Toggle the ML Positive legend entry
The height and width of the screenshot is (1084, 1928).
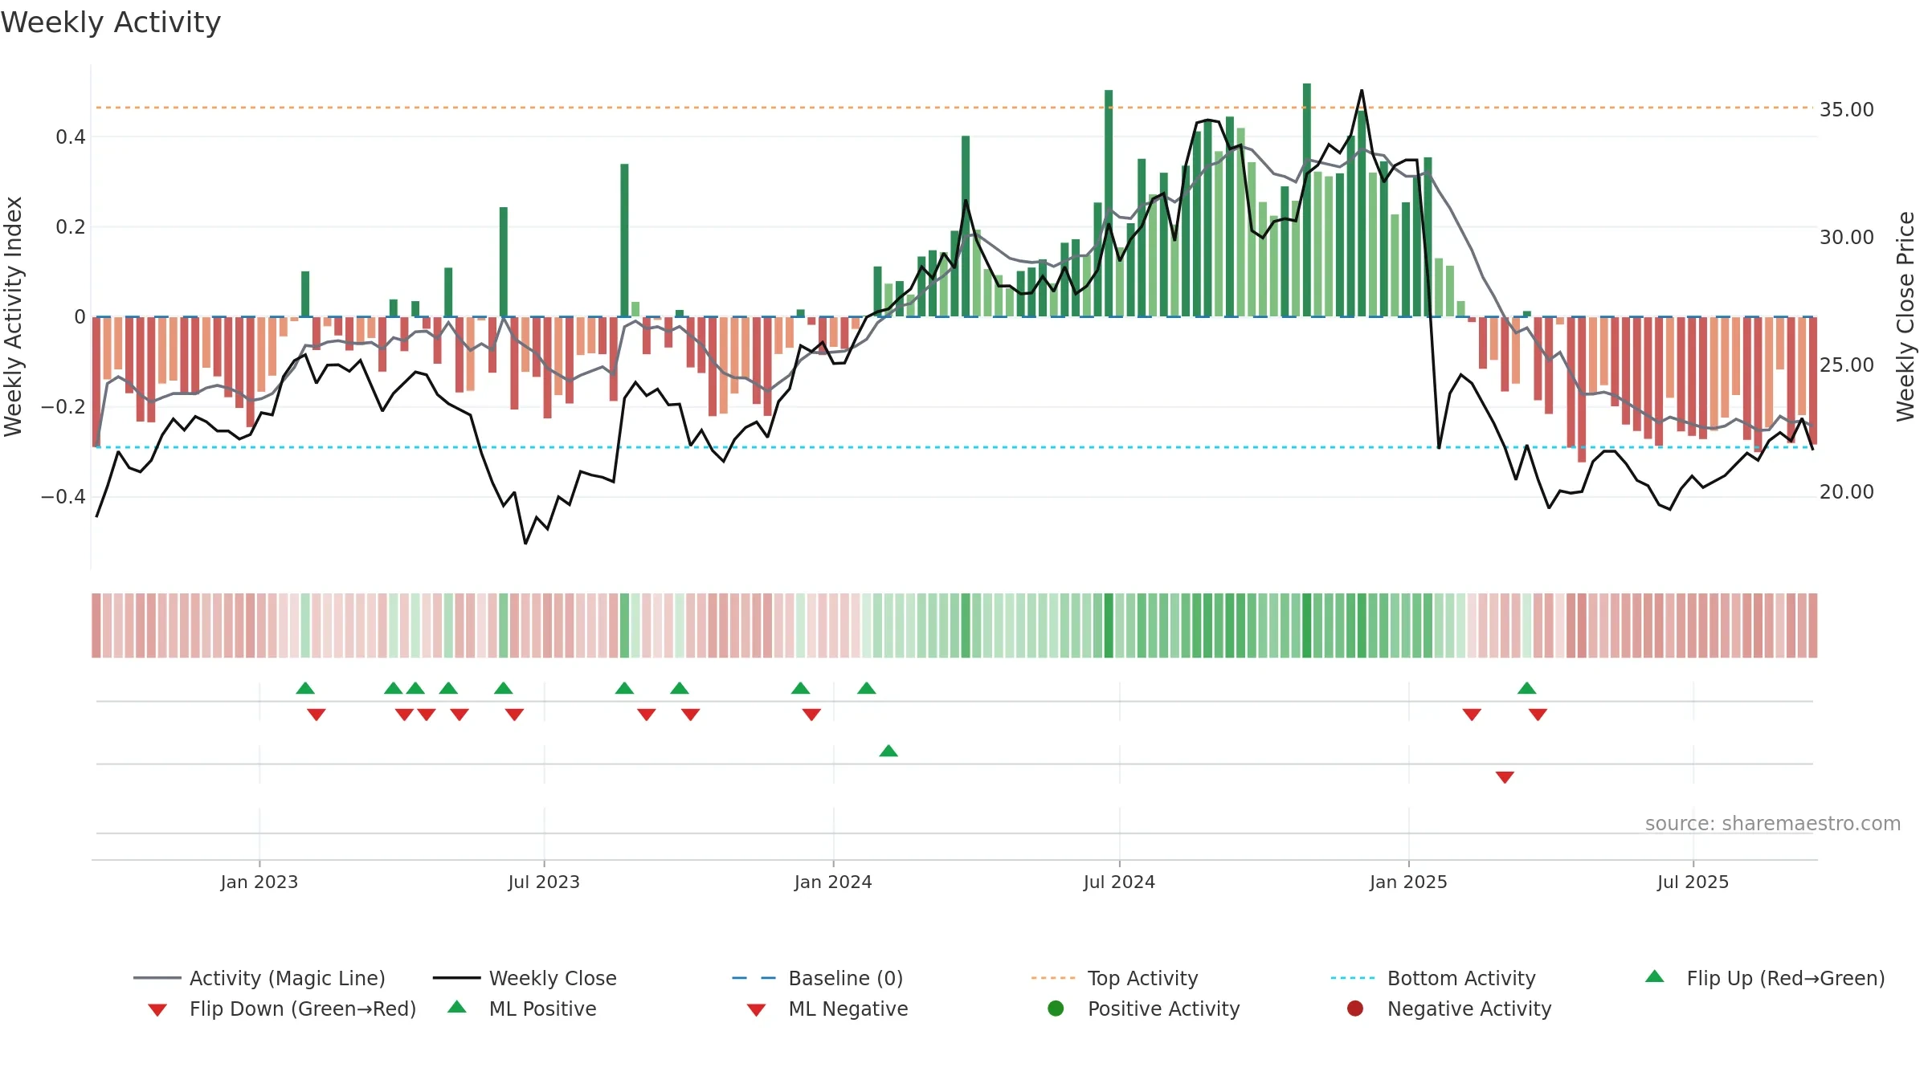tap(522, 1009)
